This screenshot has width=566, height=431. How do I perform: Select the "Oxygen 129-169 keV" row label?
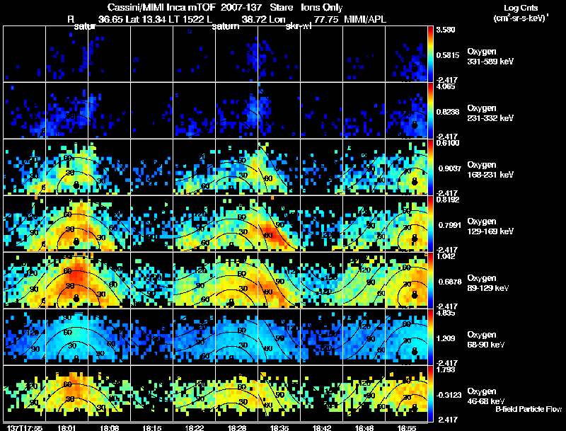(x=490, y=226)
